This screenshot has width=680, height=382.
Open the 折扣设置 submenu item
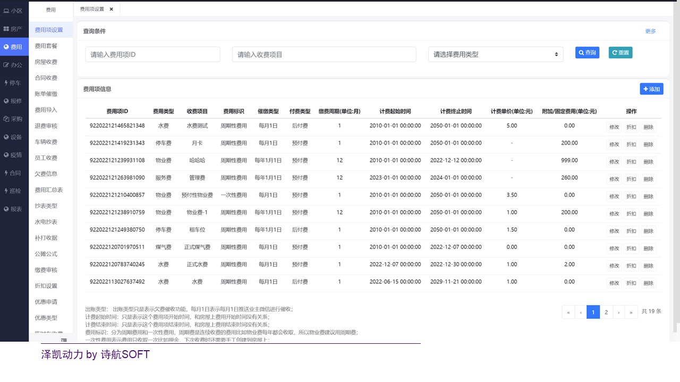pyautogui.click(x=51, y=285)
